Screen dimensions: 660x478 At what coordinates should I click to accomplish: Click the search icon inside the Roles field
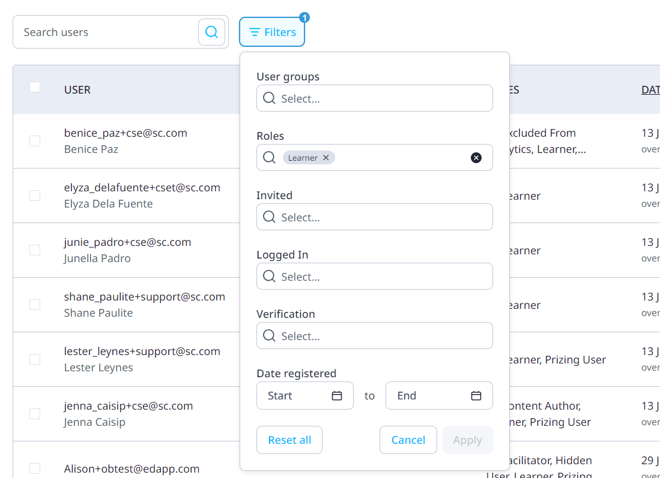click(x=268, y=157)
